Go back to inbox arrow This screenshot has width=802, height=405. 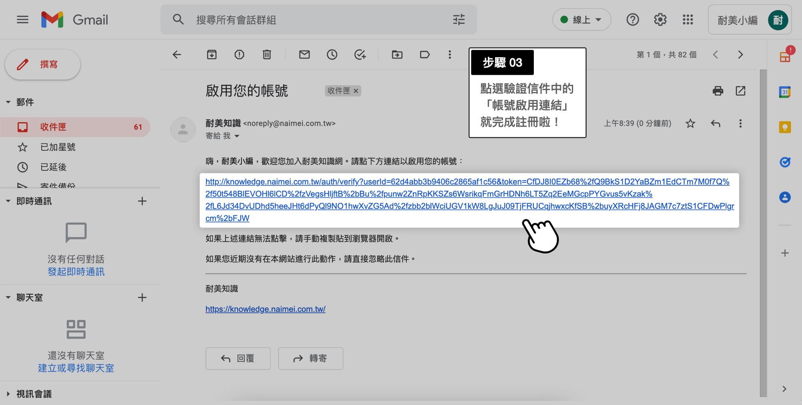(x=177, y=55)
